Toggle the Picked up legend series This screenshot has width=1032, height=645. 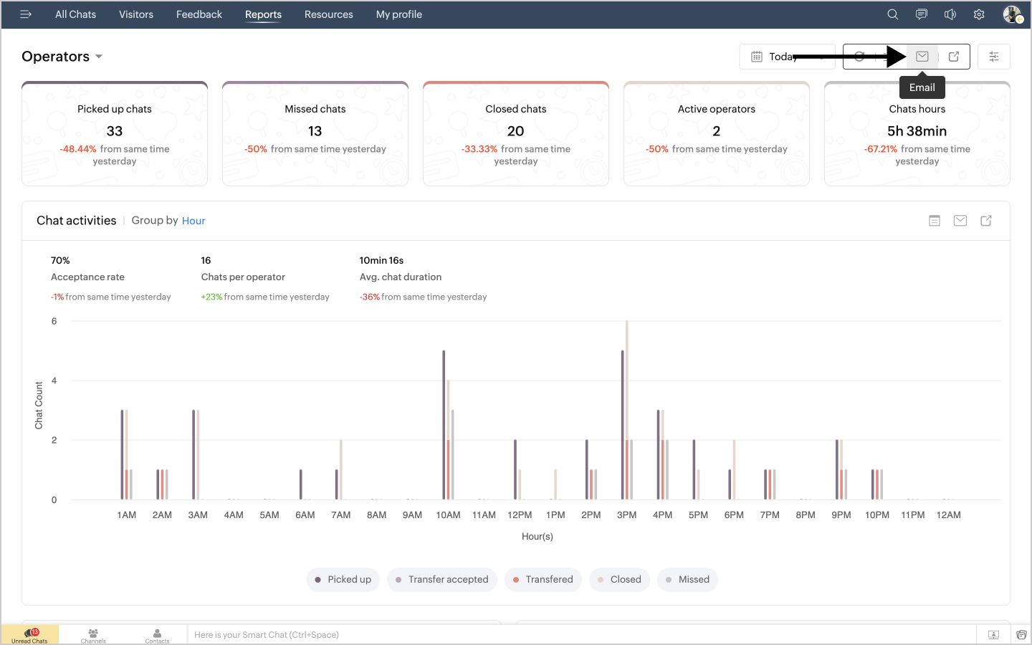tap(343, 580)
